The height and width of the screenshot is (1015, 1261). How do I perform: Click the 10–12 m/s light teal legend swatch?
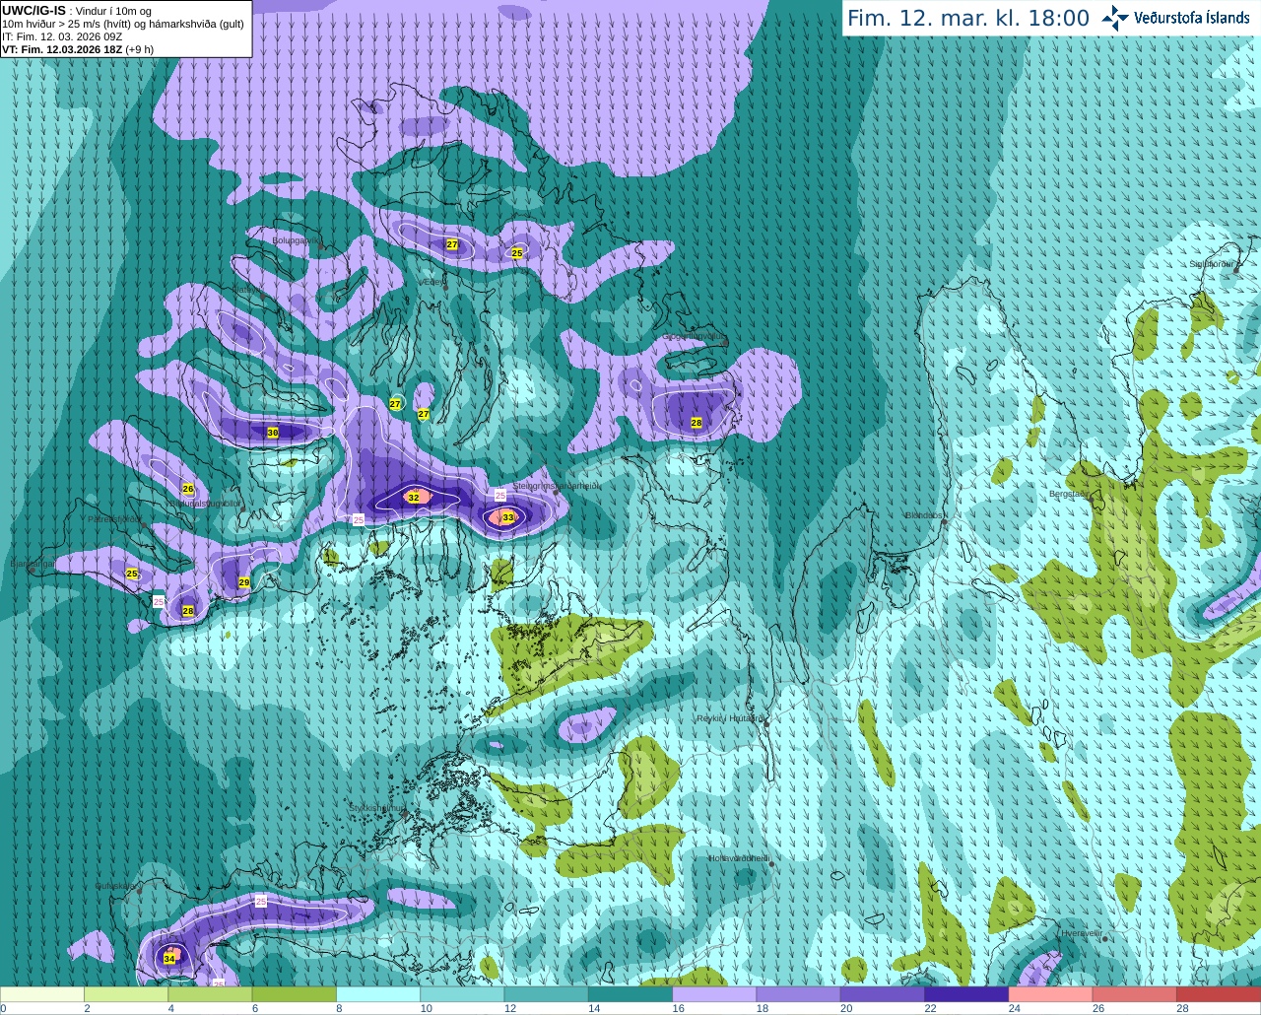[x=462, y=994]
